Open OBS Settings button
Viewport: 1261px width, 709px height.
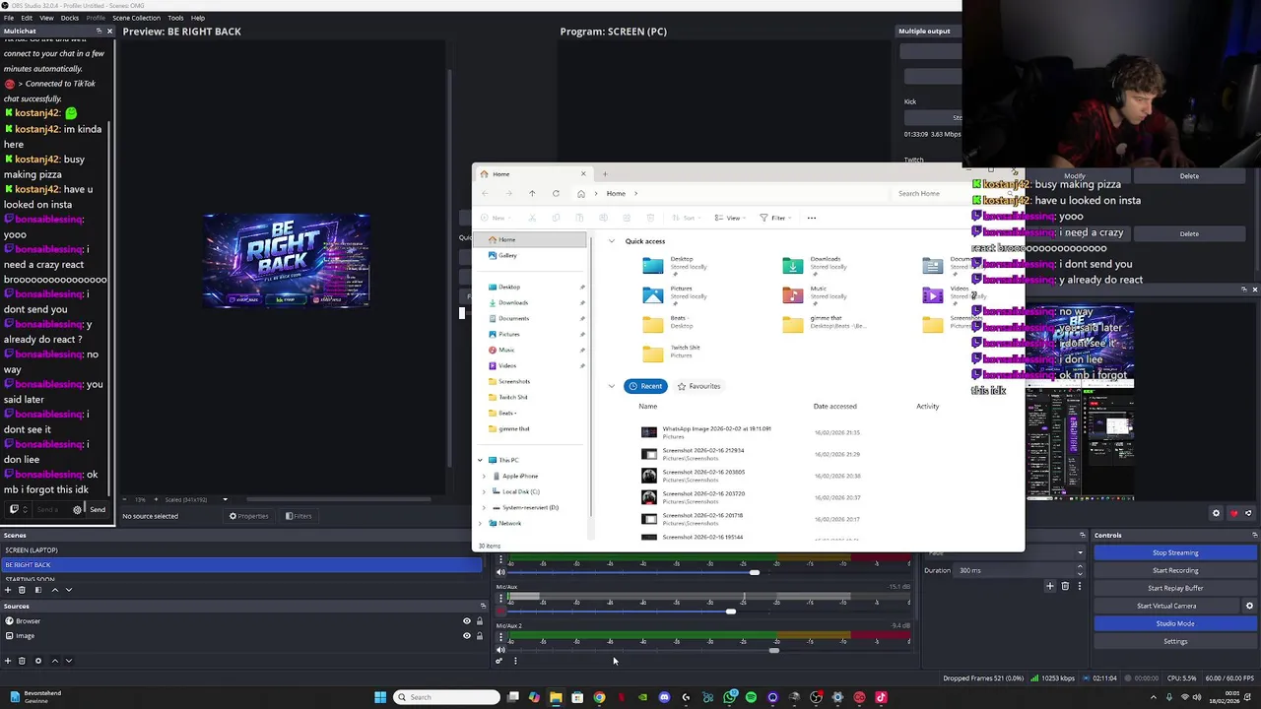[x=1175, y=641]
